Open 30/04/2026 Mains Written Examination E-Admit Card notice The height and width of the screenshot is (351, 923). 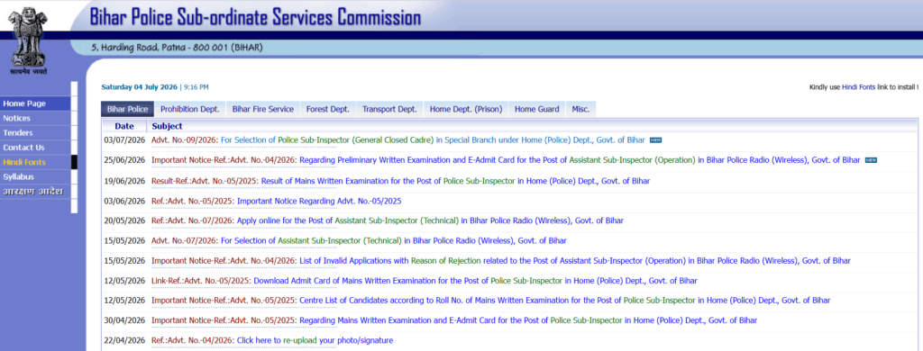click(454, 320)
